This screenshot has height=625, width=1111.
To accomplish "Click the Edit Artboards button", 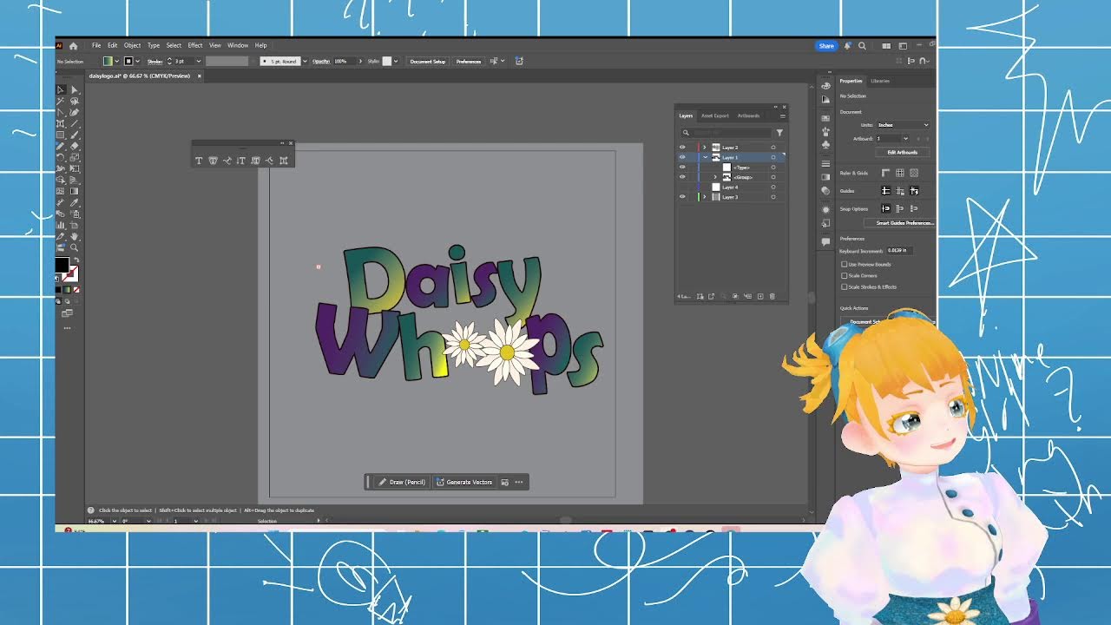I will tap(902, 152).
